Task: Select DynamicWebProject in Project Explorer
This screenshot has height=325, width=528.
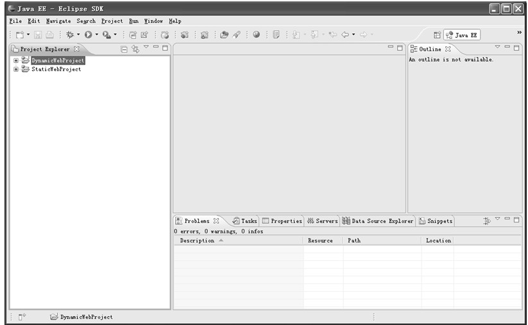Action: pos(58,60)
